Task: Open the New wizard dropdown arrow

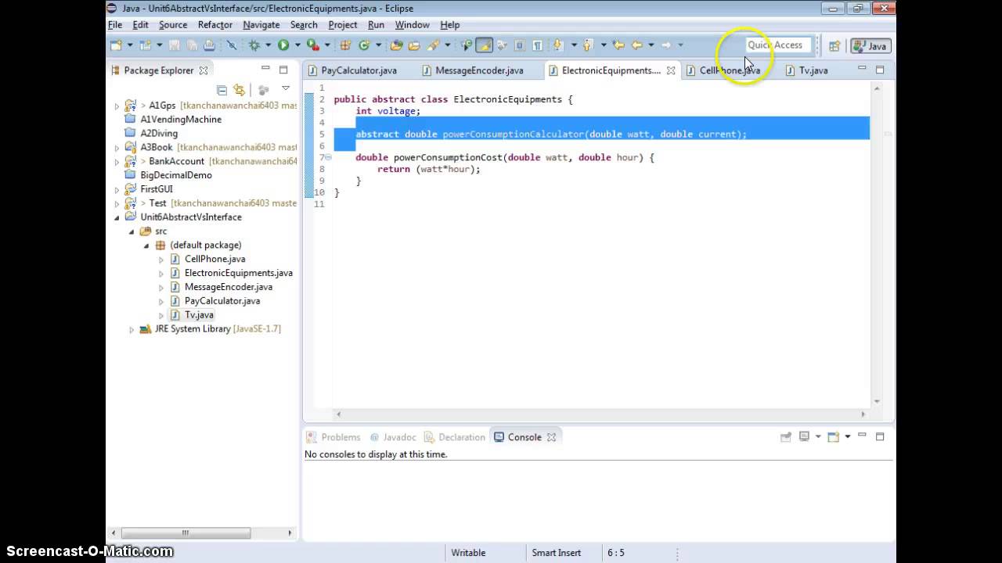Action: point(129,45)
